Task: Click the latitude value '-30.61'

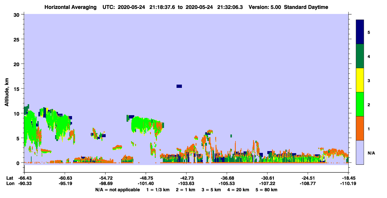Action: [267, 178]
